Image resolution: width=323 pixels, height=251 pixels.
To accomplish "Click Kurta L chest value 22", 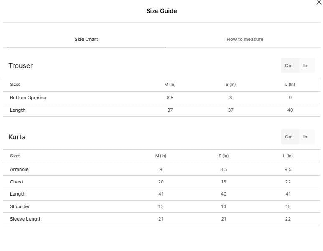I will pyautogui.click(x=288, y=182).
